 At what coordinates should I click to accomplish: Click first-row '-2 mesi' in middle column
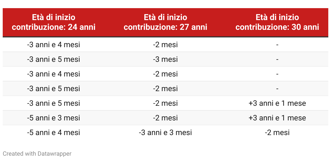(x=165, y=44)
